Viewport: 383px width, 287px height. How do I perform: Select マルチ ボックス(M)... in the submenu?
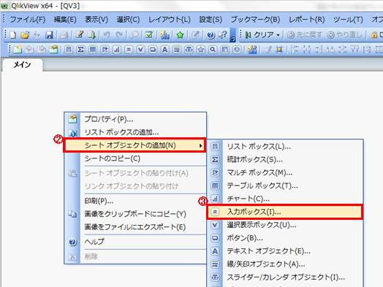click(x=285, y=173)
